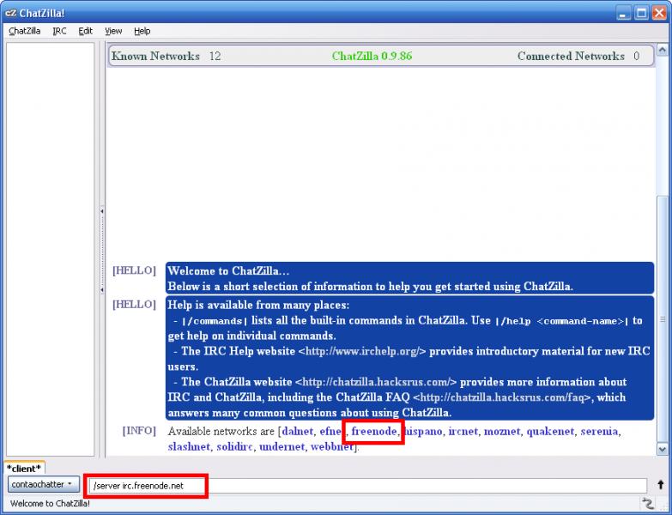Click the scrollbar down arrow

662,448
